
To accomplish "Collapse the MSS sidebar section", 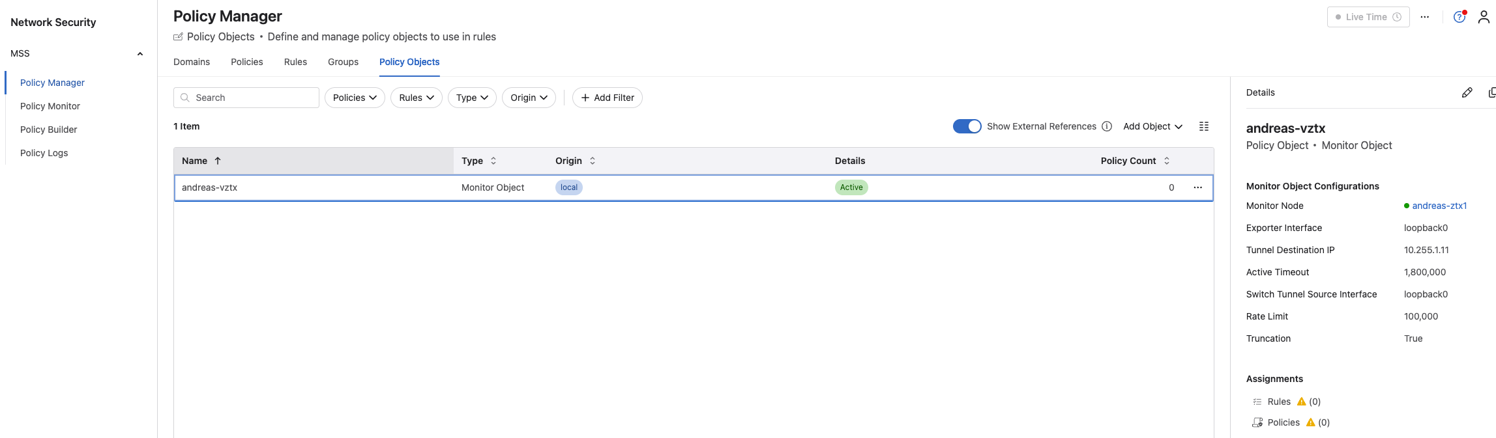I will pos(139,53).
